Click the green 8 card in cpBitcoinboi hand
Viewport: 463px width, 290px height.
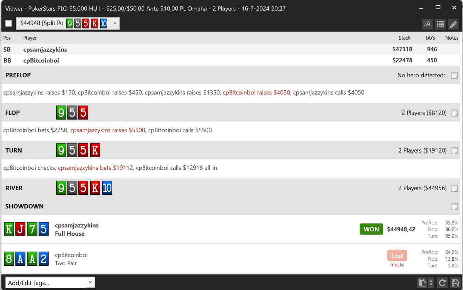coord(8,259)
